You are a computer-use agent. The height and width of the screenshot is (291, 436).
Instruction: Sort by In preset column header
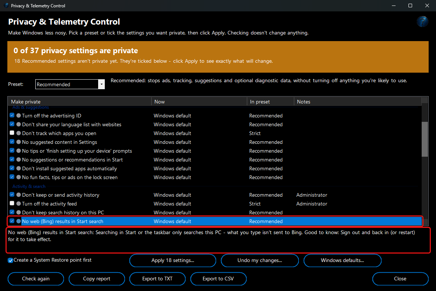tap(271, 102)
